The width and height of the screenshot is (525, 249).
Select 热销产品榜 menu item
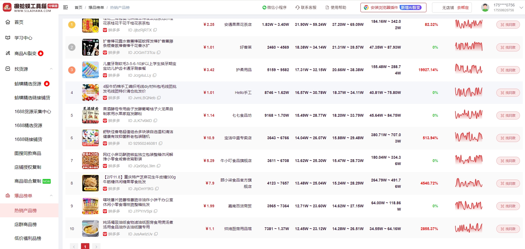pyautogui.click(x=29, y=210)
